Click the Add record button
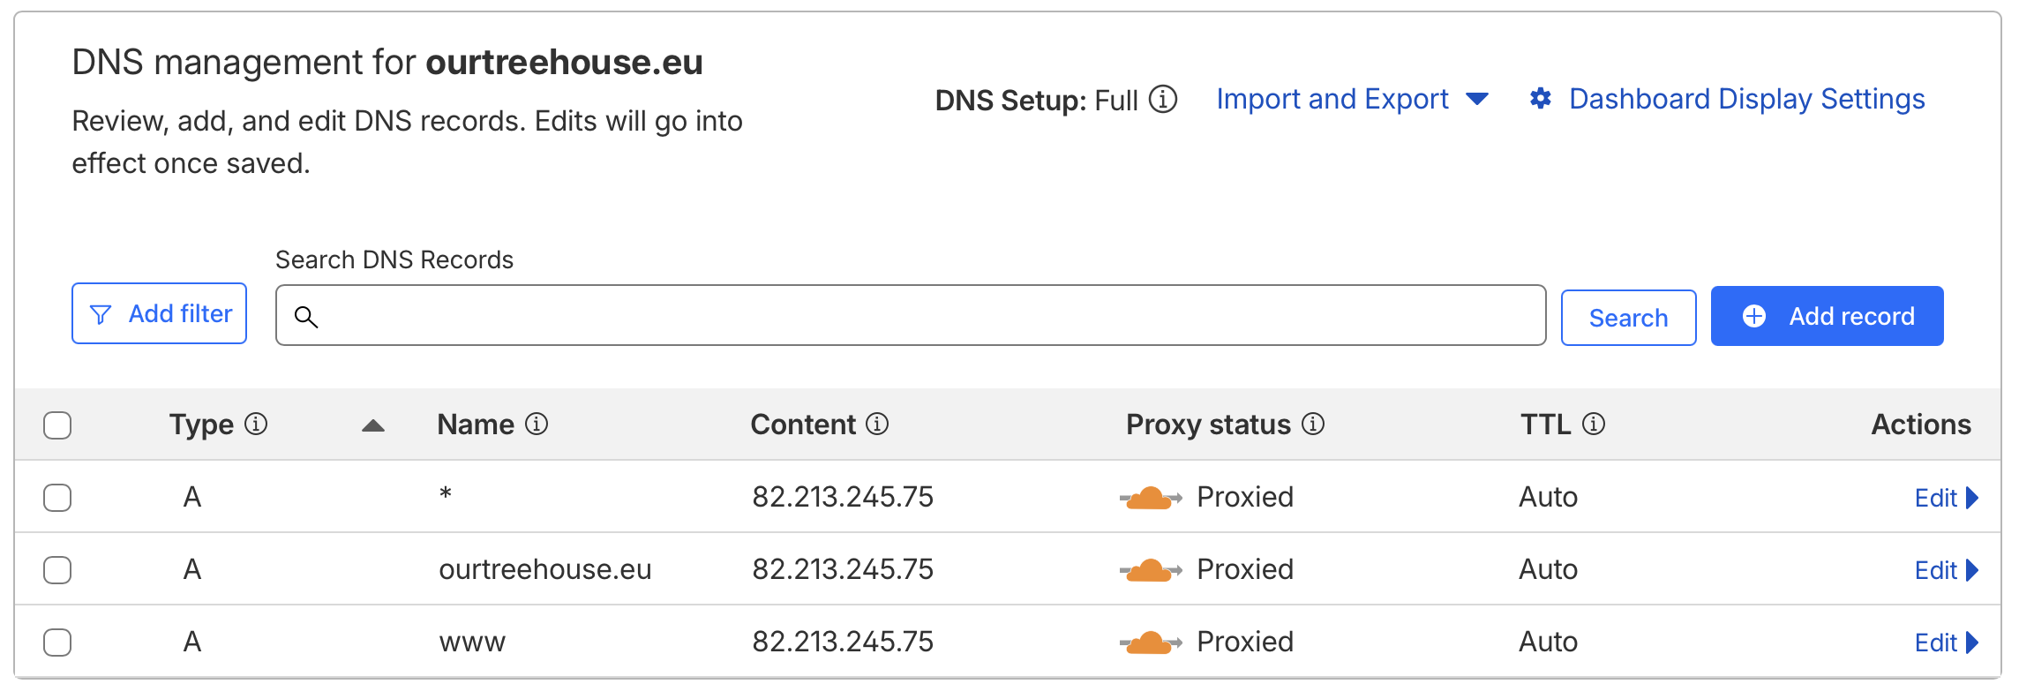Screen dimensions: 2019x699 [x=1827, y=316]
